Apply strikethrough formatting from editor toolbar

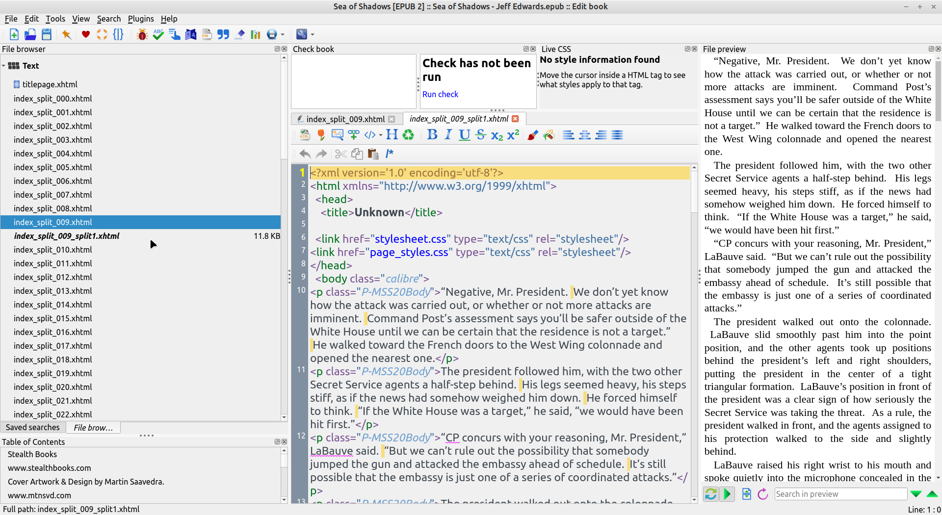point(481,135)
